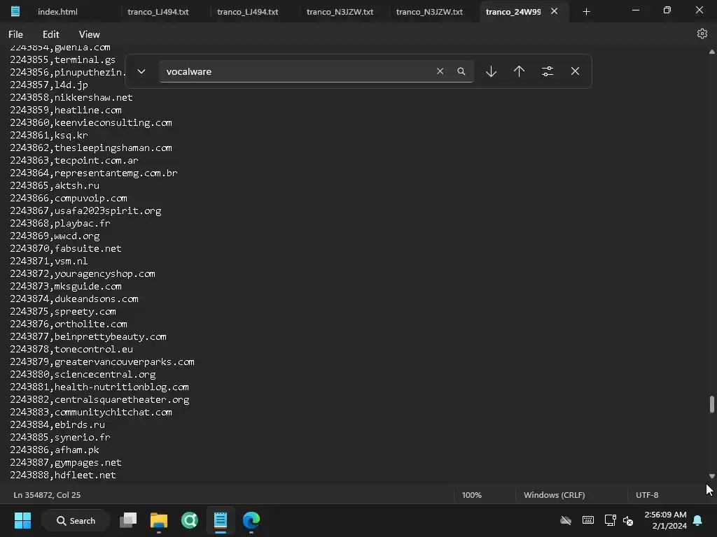Viewport: 717px width, 537px height.
Task: Click the line 2243862,thesleepingshaman.com
Action: click(x=91, y=148)
